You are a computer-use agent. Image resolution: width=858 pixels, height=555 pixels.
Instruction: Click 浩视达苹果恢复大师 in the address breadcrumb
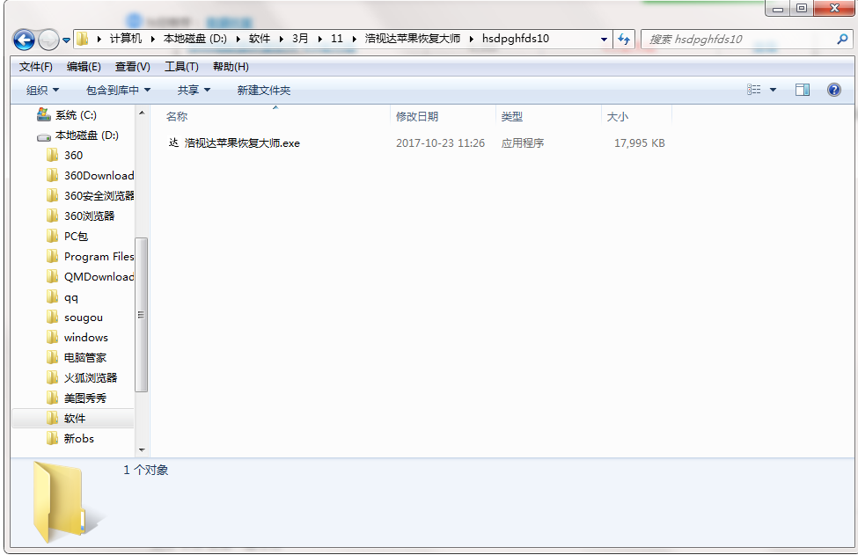point(413,39)
